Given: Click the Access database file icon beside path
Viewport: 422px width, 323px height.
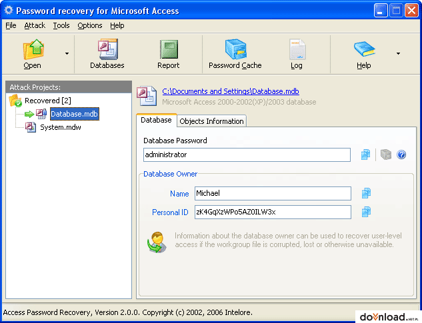Looking at the screenshot, I should pyautogui.click(x=147, y=96).
